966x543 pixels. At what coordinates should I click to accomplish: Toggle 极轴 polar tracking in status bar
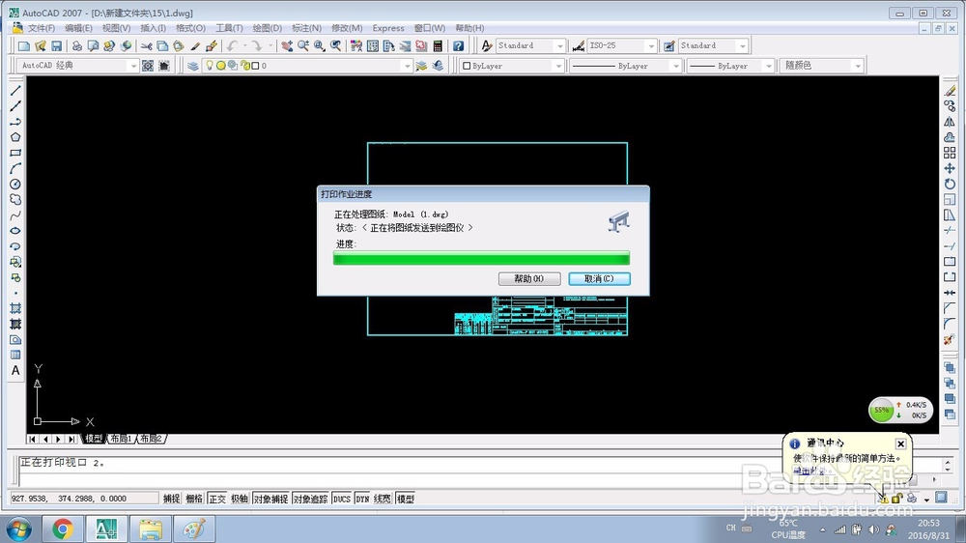(x=239, y=499)
